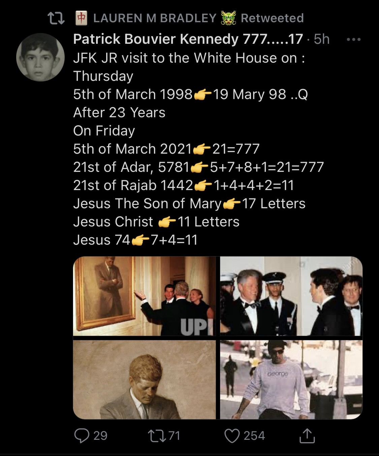This screenshot has height=456, width=379.
Task: Tap the share upload icon
Action: click(307, 435)
